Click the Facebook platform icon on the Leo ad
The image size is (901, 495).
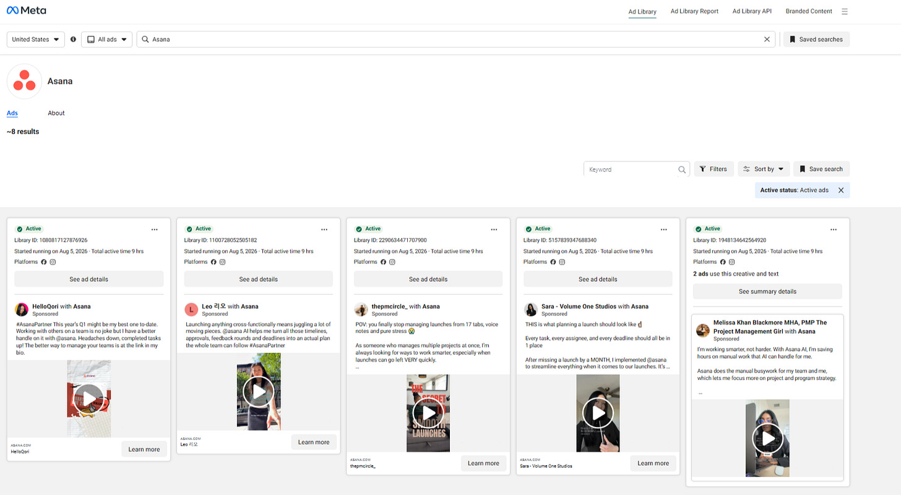213,262
